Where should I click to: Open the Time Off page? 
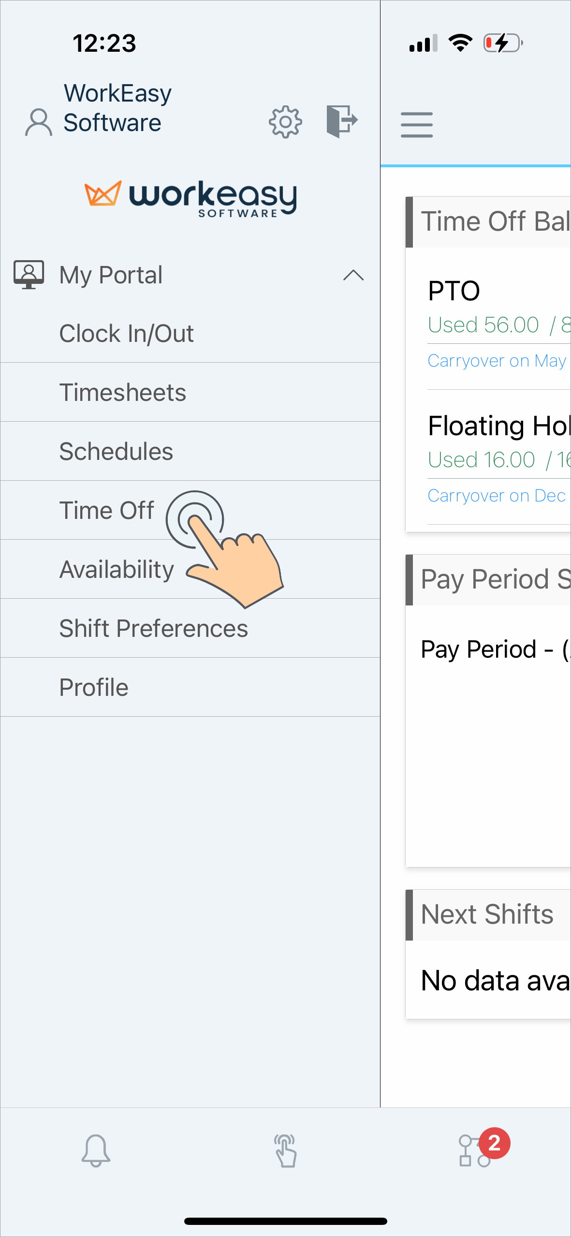(x=190, y=510)
